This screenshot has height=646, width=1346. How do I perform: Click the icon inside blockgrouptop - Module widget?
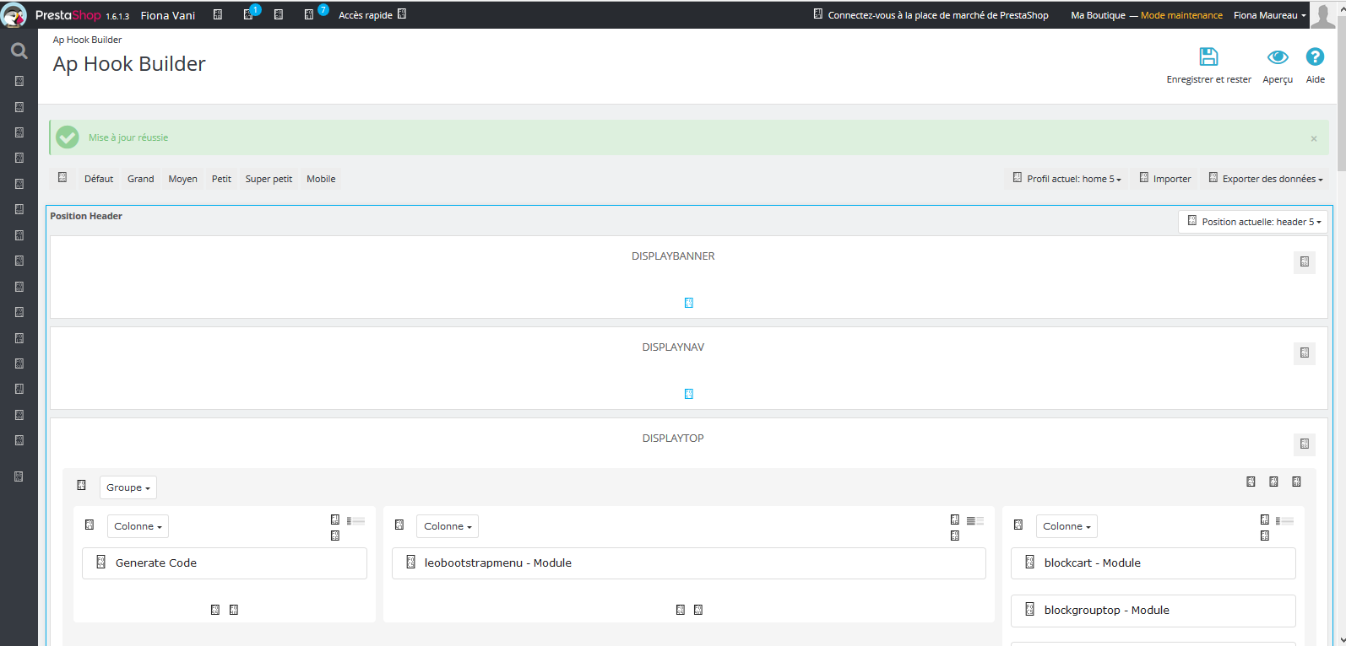[x=1030, y=610]
